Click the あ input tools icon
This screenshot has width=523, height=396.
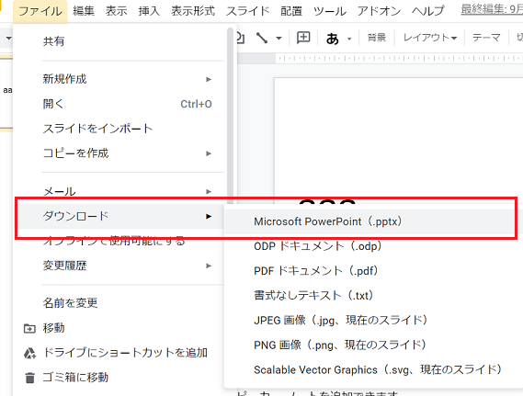click(333, 39)
